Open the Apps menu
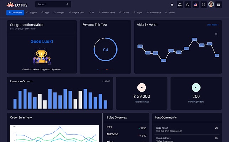Image resolution: width=229 pixels, height=142 pixels. [45, 13]
